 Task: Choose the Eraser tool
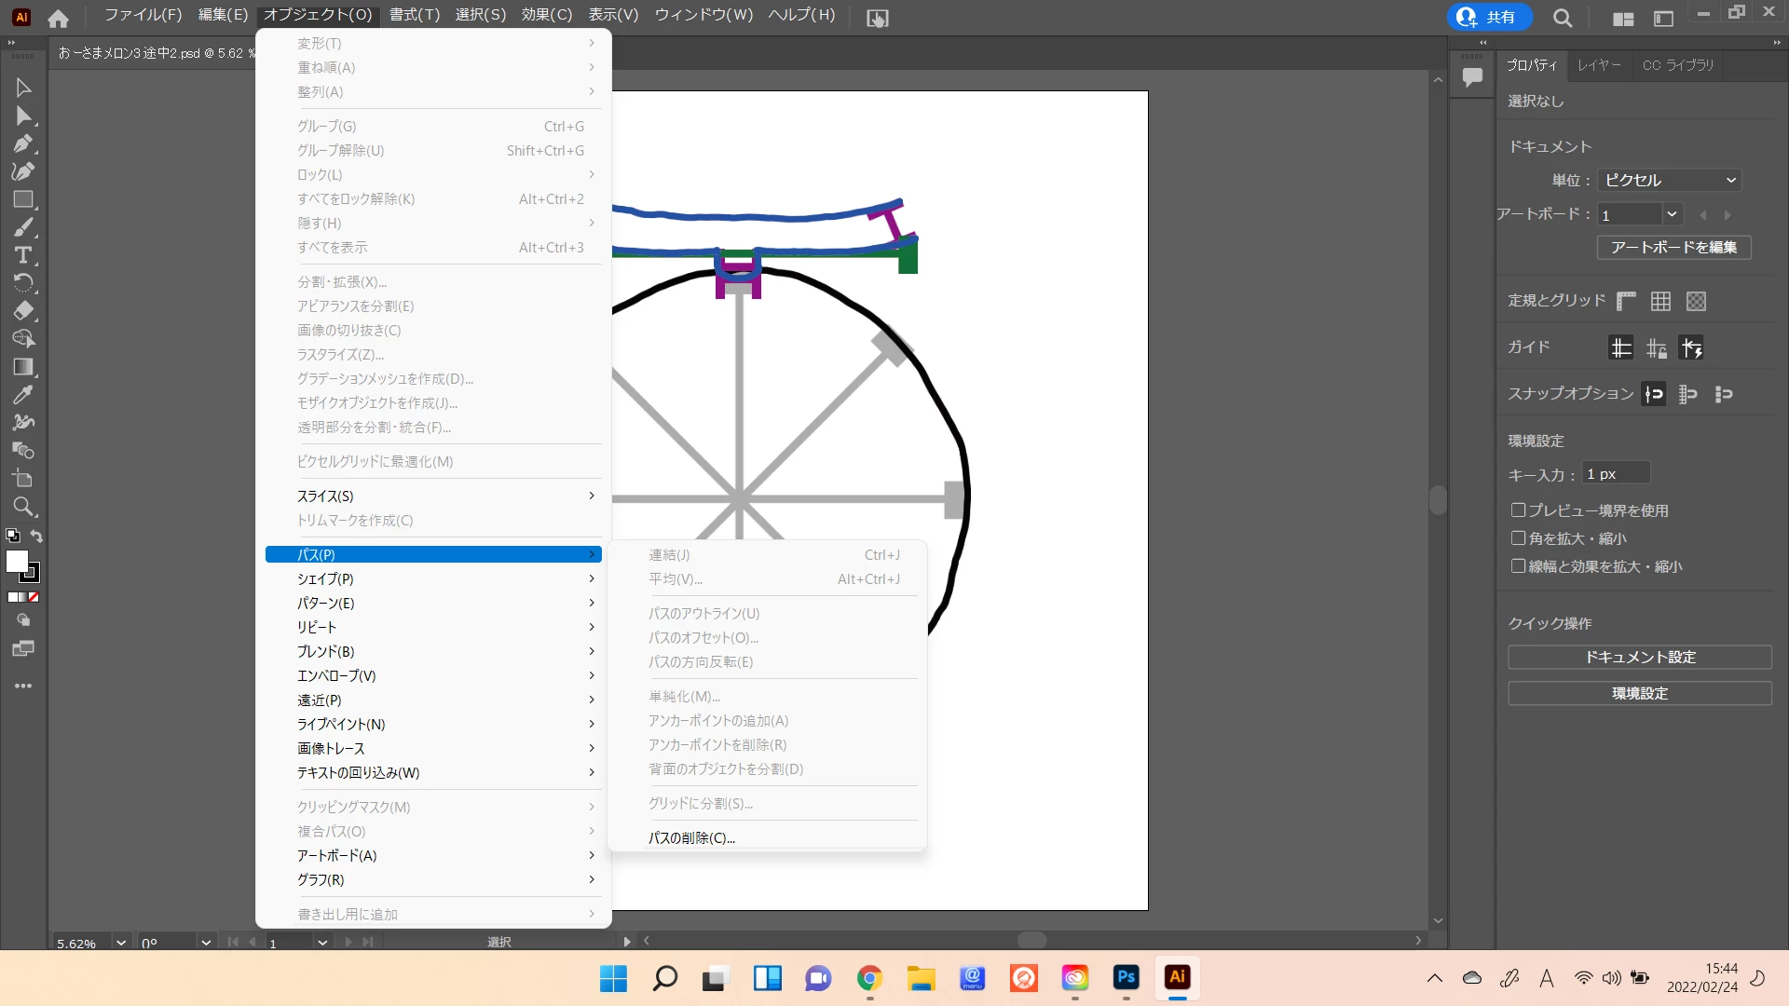tap(23, 311)
